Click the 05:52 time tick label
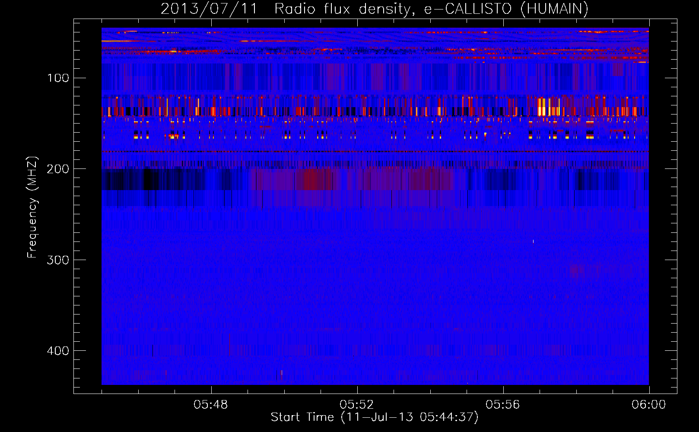Image resolution: width=699 pixels, height=432 pixels. (x=357, y=405)
